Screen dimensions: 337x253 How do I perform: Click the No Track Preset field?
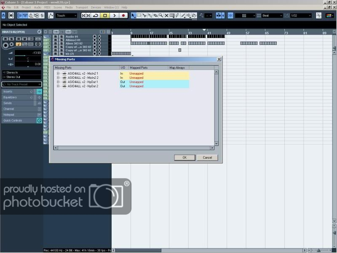point(21,84)
